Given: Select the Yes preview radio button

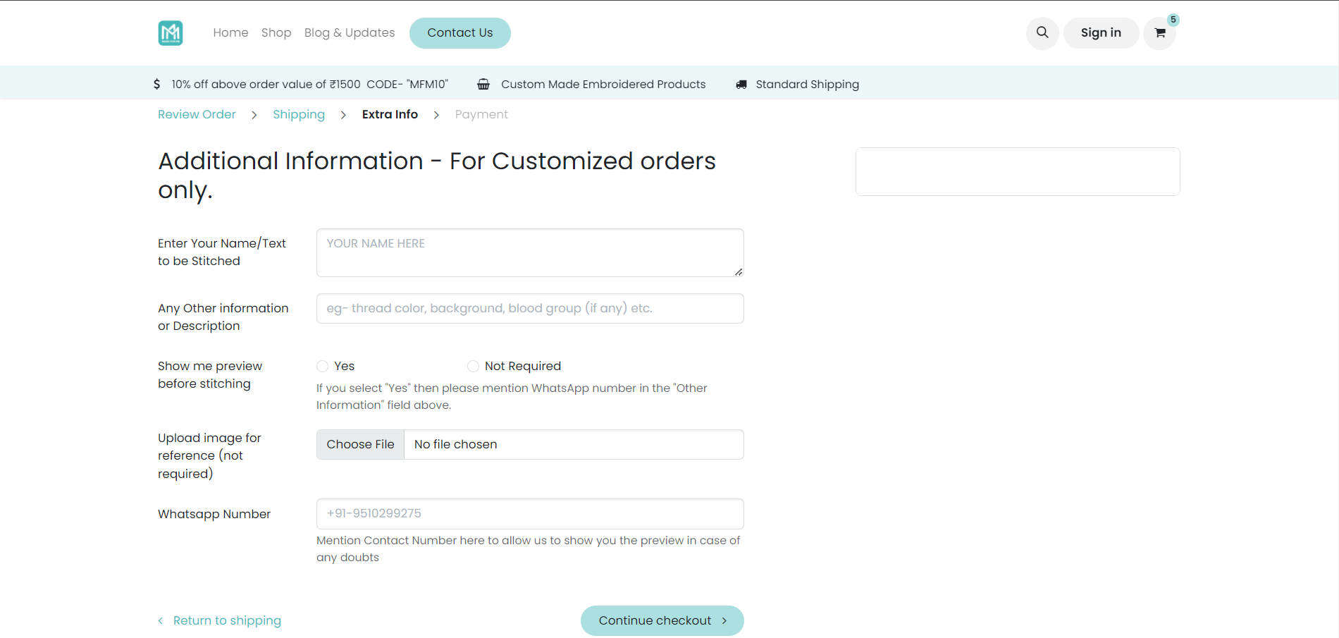Looking at the screenshot, I should (323, 366).
